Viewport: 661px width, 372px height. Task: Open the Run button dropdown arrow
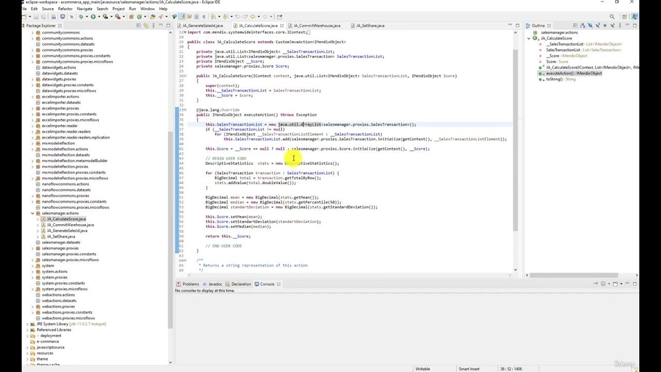pos(99,17)
